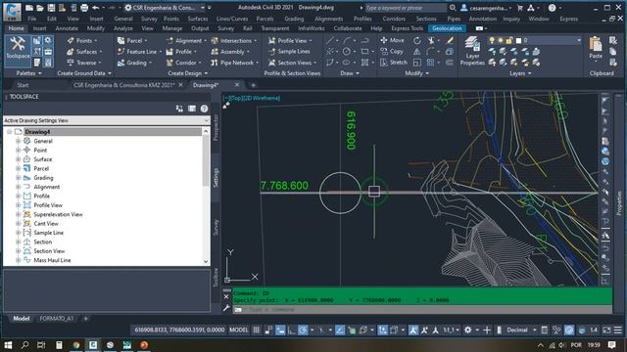Toggle layer 0 freeze sun icon
Viewport: 627px width, 352px height.
[x=501, y=40]
